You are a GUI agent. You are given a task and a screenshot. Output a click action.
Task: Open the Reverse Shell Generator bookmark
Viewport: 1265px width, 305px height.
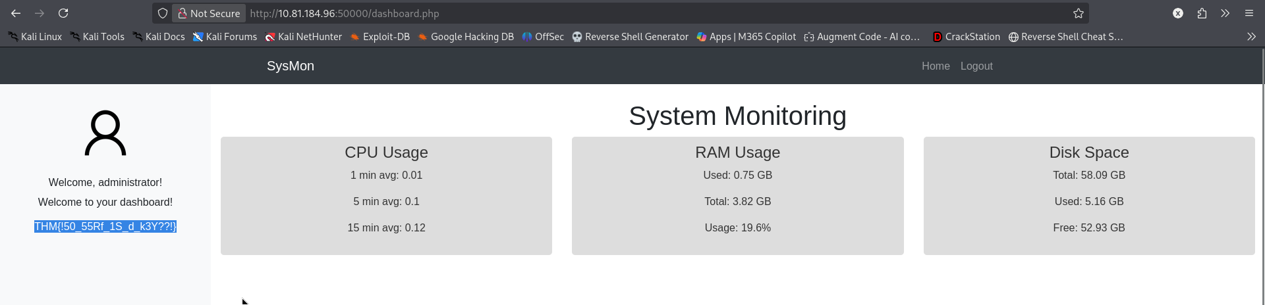(631, 37)
